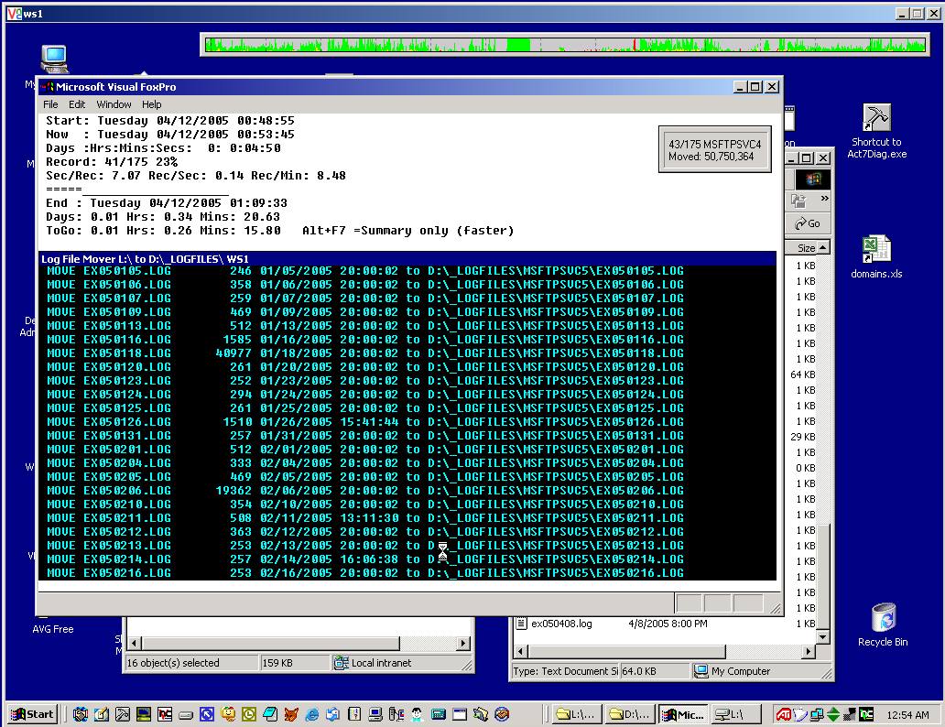The width and height of the screenshot is (945, 727).
Task: Click the teal notebook icon in Quick Launch
Action: [270, 714]
